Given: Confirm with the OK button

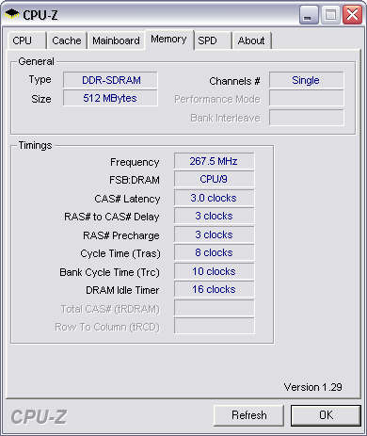Looking at the screenshot, I should pos(326,415).
